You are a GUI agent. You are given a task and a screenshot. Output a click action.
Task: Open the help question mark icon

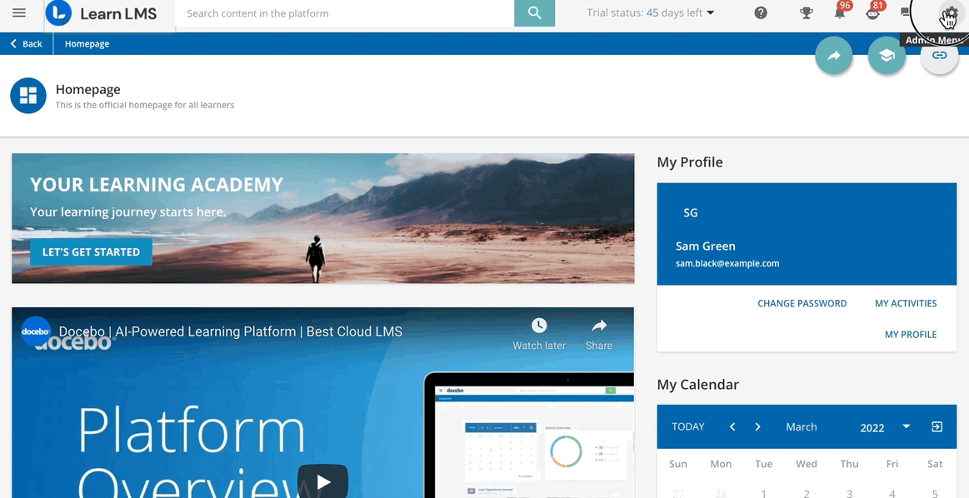tap(760, 13)
